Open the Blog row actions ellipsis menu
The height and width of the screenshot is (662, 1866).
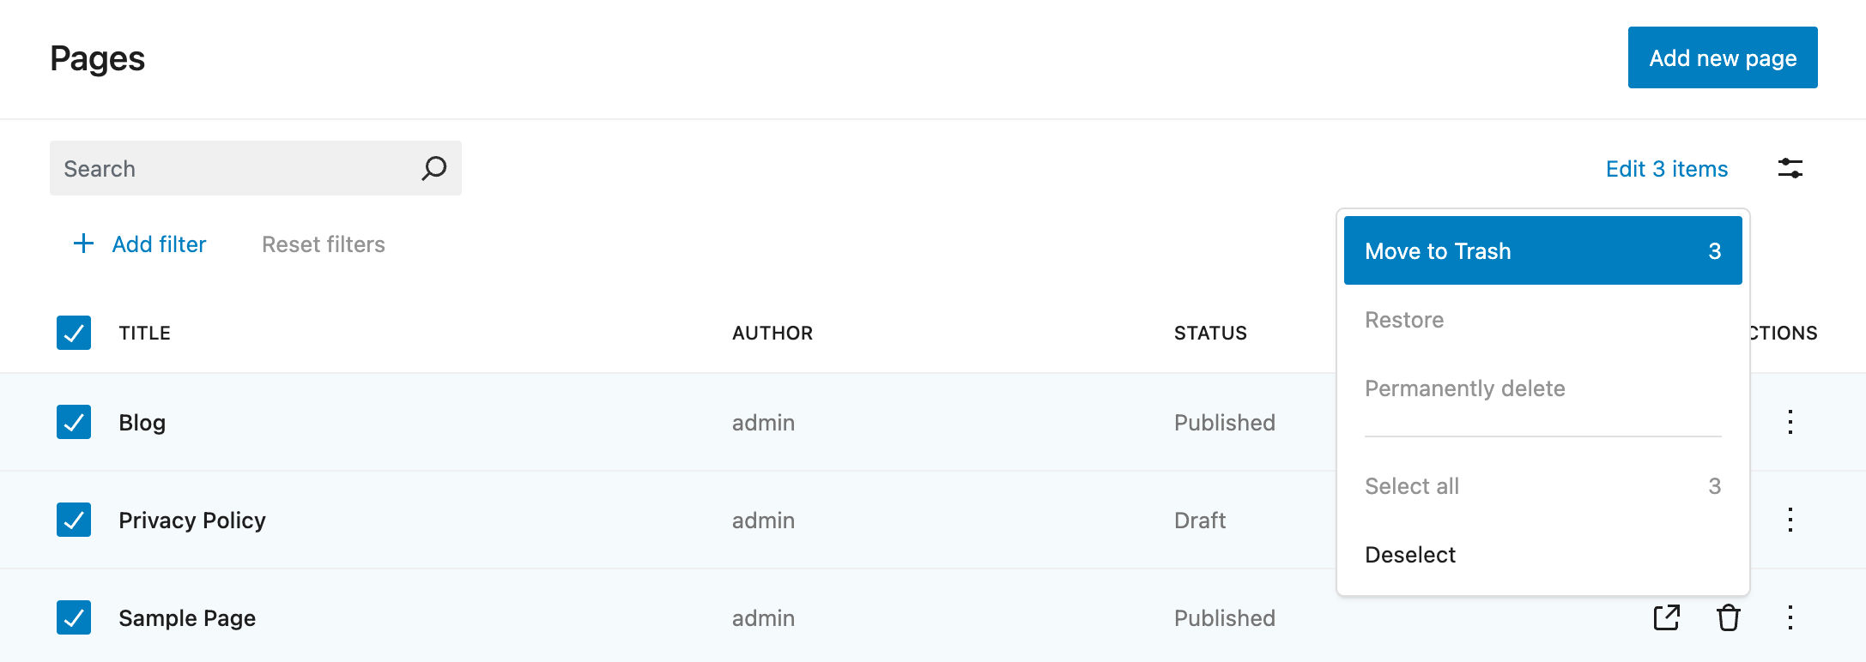[1790, 422]
